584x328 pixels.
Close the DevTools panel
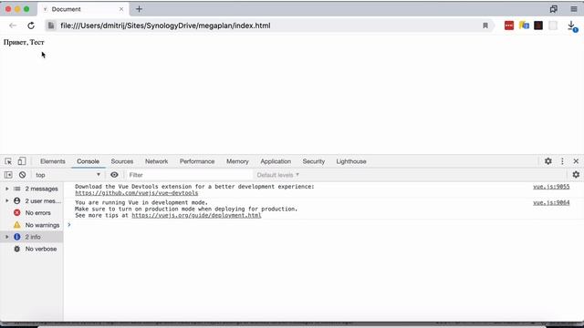click(x=576, y=161)
